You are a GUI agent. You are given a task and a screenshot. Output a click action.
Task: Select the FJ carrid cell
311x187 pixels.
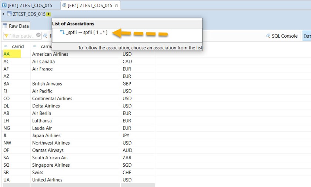click(x=16, y=91)
